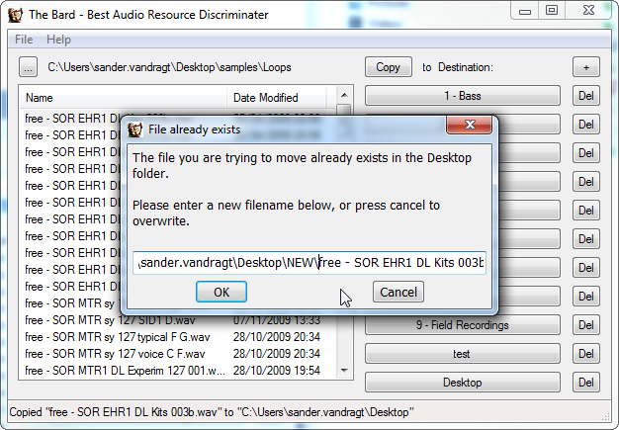Maximize The Bard window
The width and height of the screenshot is (619, 430).
tap(552, 10)
